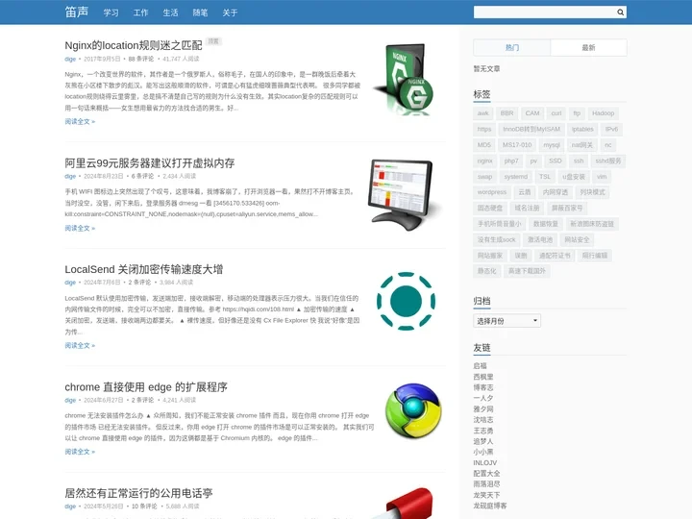Viewport: 692px width, 519px height.
Task: Switch to the 最新 sidebar tab
Action: point(588,47)
